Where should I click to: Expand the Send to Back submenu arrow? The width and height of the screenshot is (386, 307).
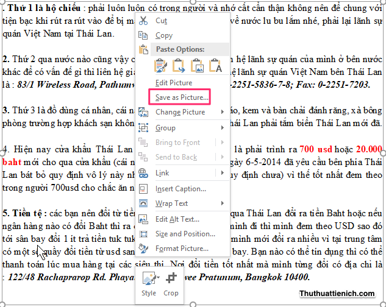pyautogui.click(x=223, y=157)
